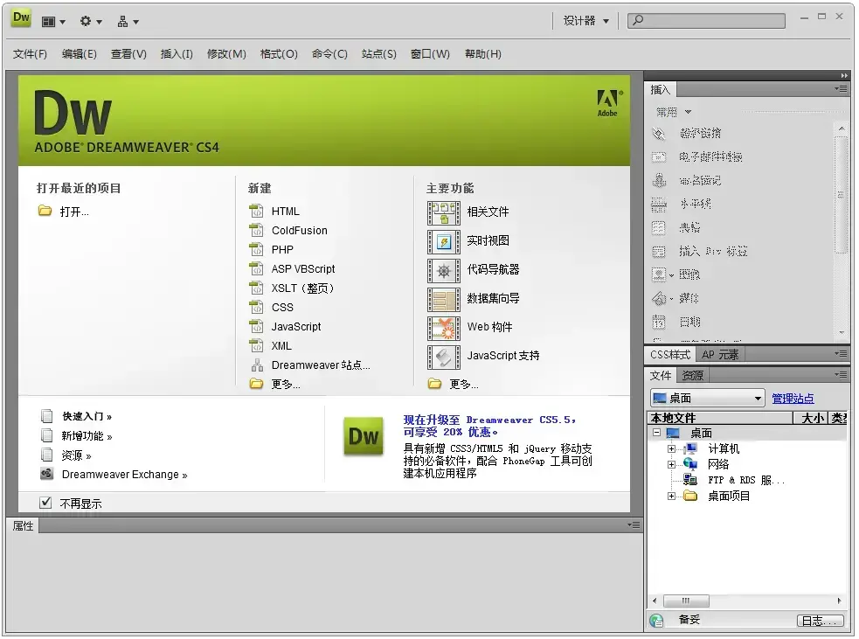This screenshot has width=859, height=639.
Task: Open the site management dropdown in title bar
Action: [x=128, y=21]
